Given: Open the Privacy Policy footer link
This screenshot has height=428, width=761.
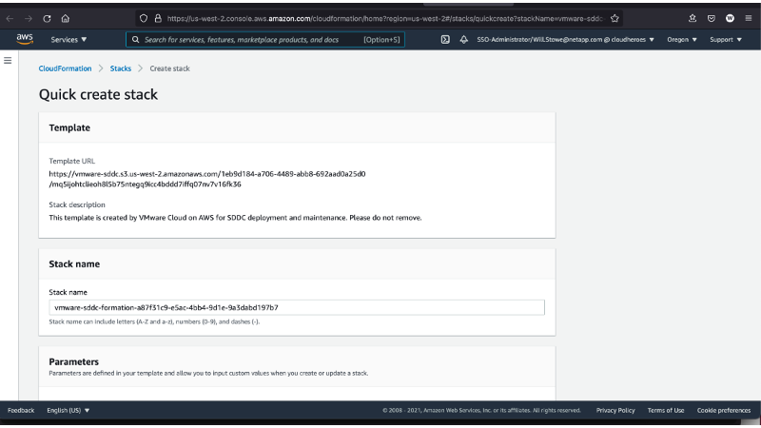Looking at the screenshot, I should coord(615,410).
